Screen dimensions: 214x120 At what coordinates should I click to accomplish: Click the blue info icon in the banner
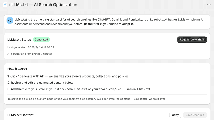click(10, 20)
